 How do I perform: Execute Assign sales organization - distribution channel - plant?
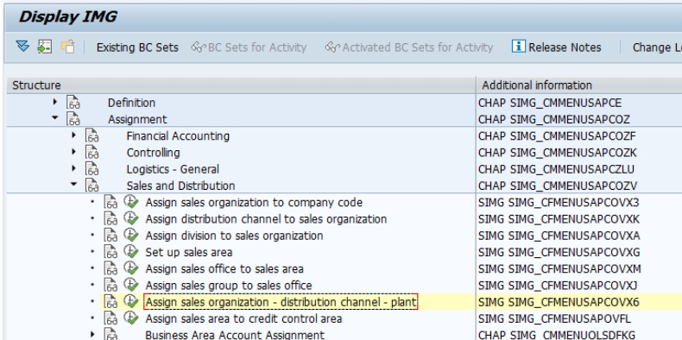[x=131, y=301]
